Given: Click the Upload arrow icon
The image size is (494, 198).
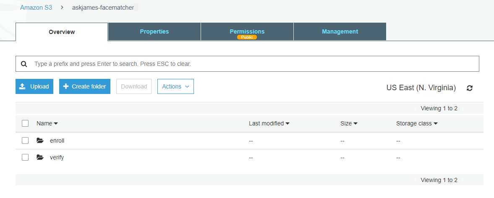Looking at the screenshot, I should tap(23, 86).
